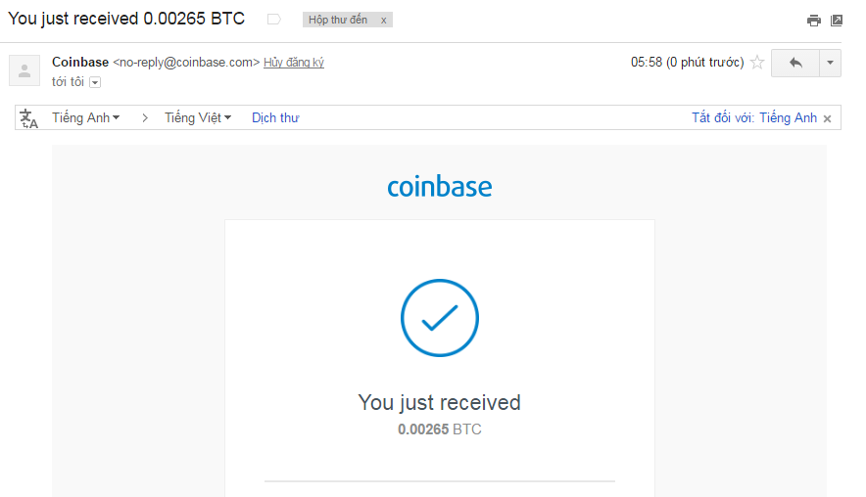The image size is (866, 497).
Task: Click the 'Hộp thư đến' inbox label
Action: (337, 20)
